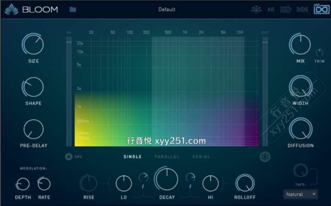Switch to SERIAL mode
Image resolution: width=331 pixels, height=206 pixels.
(201, 156)
